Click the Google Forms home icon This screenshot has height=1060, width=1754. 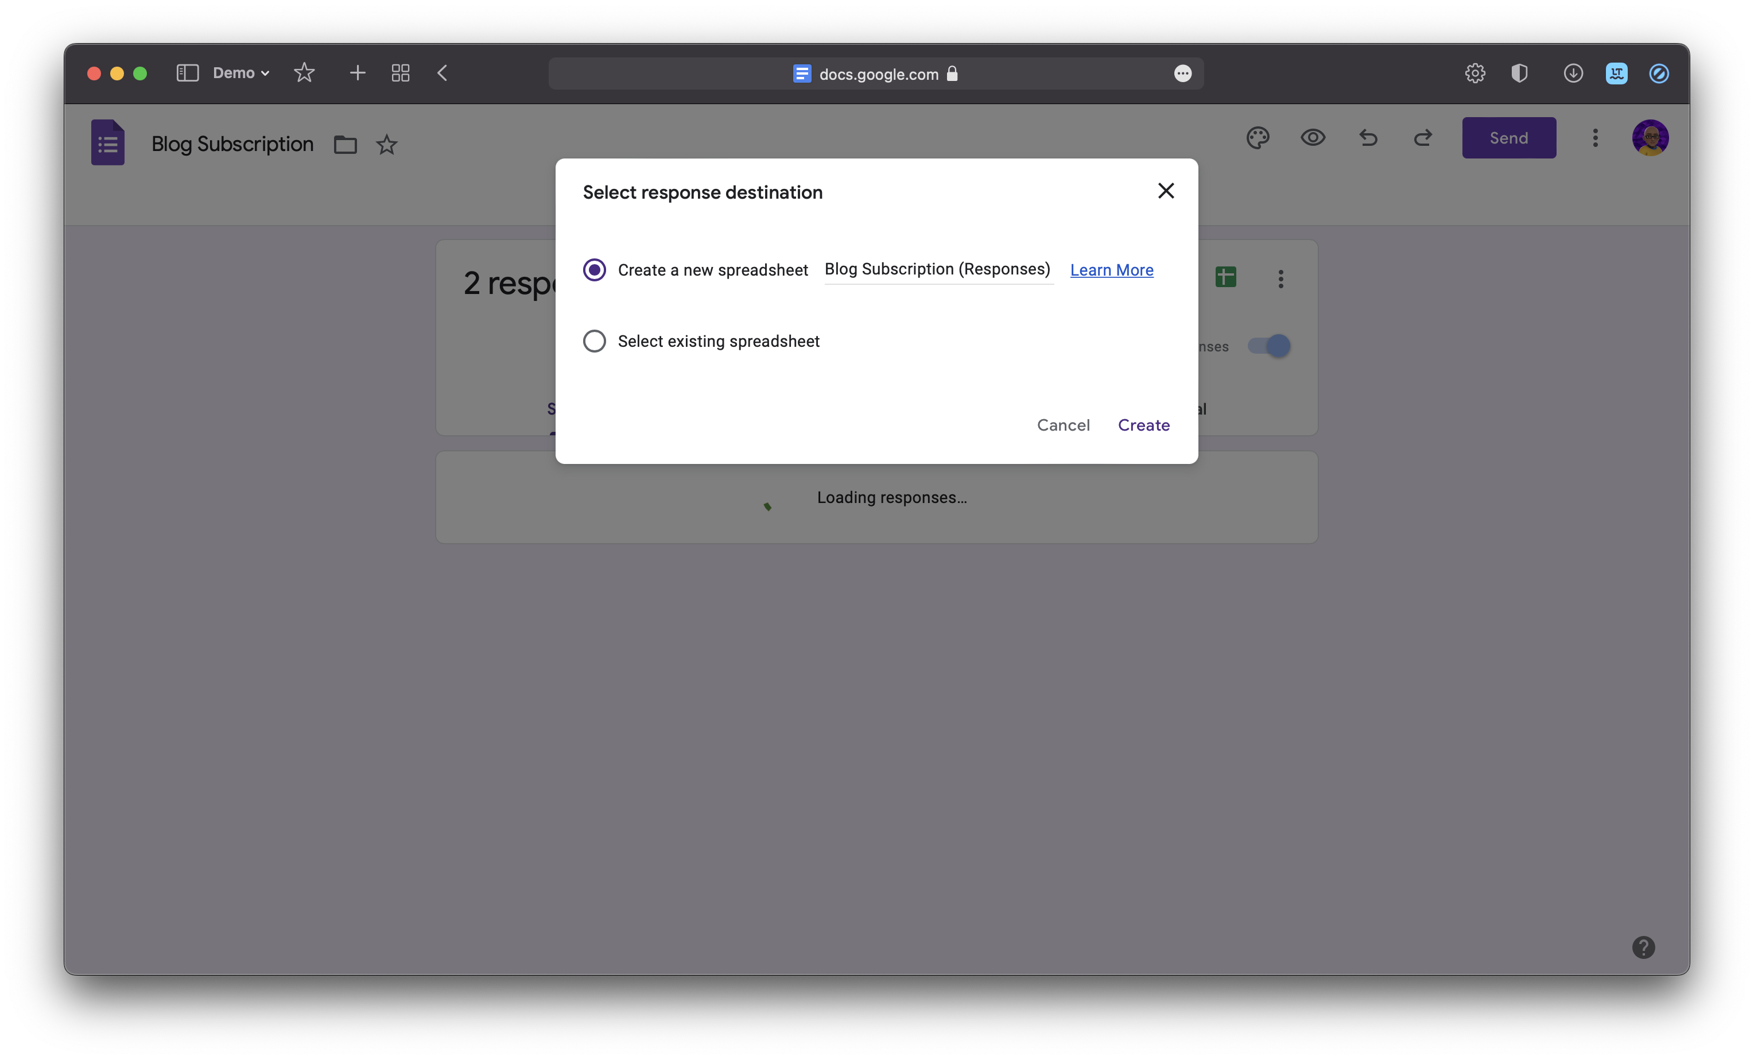107,142
